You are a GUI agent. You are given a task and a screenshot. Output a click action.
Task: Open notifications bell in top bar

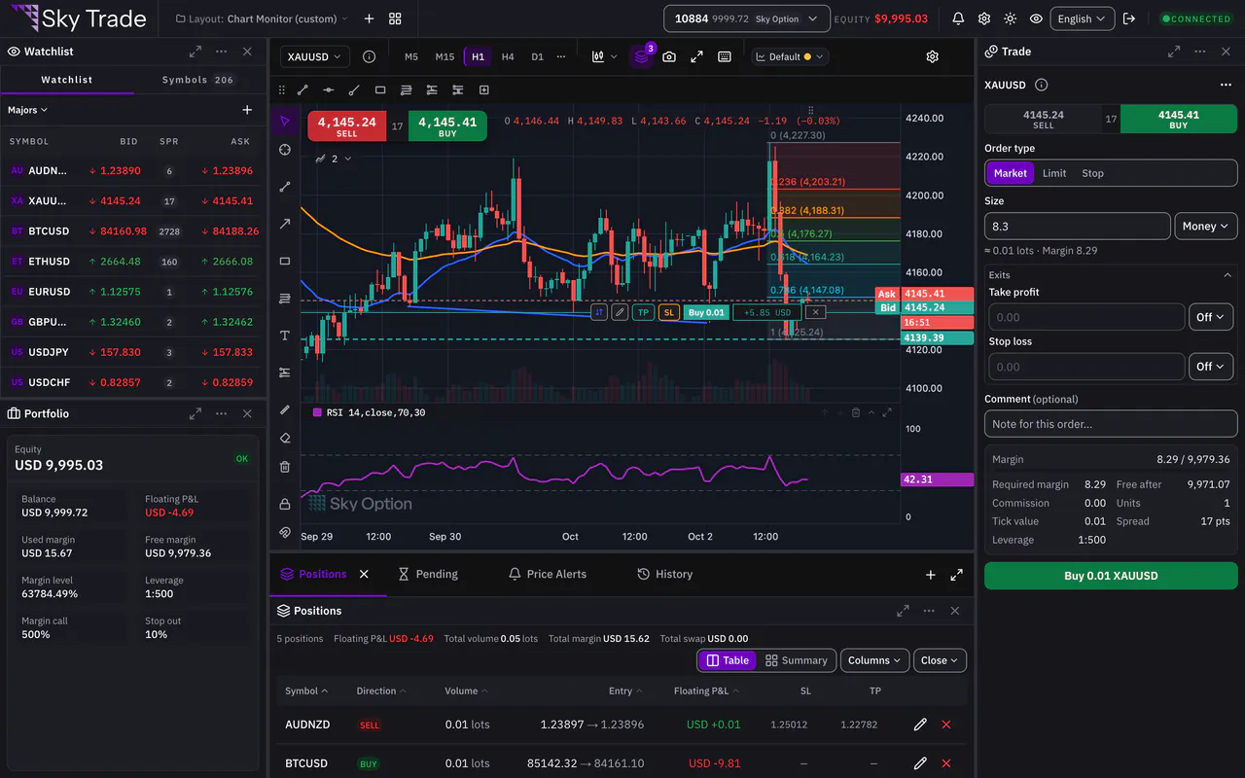(958, 18)
